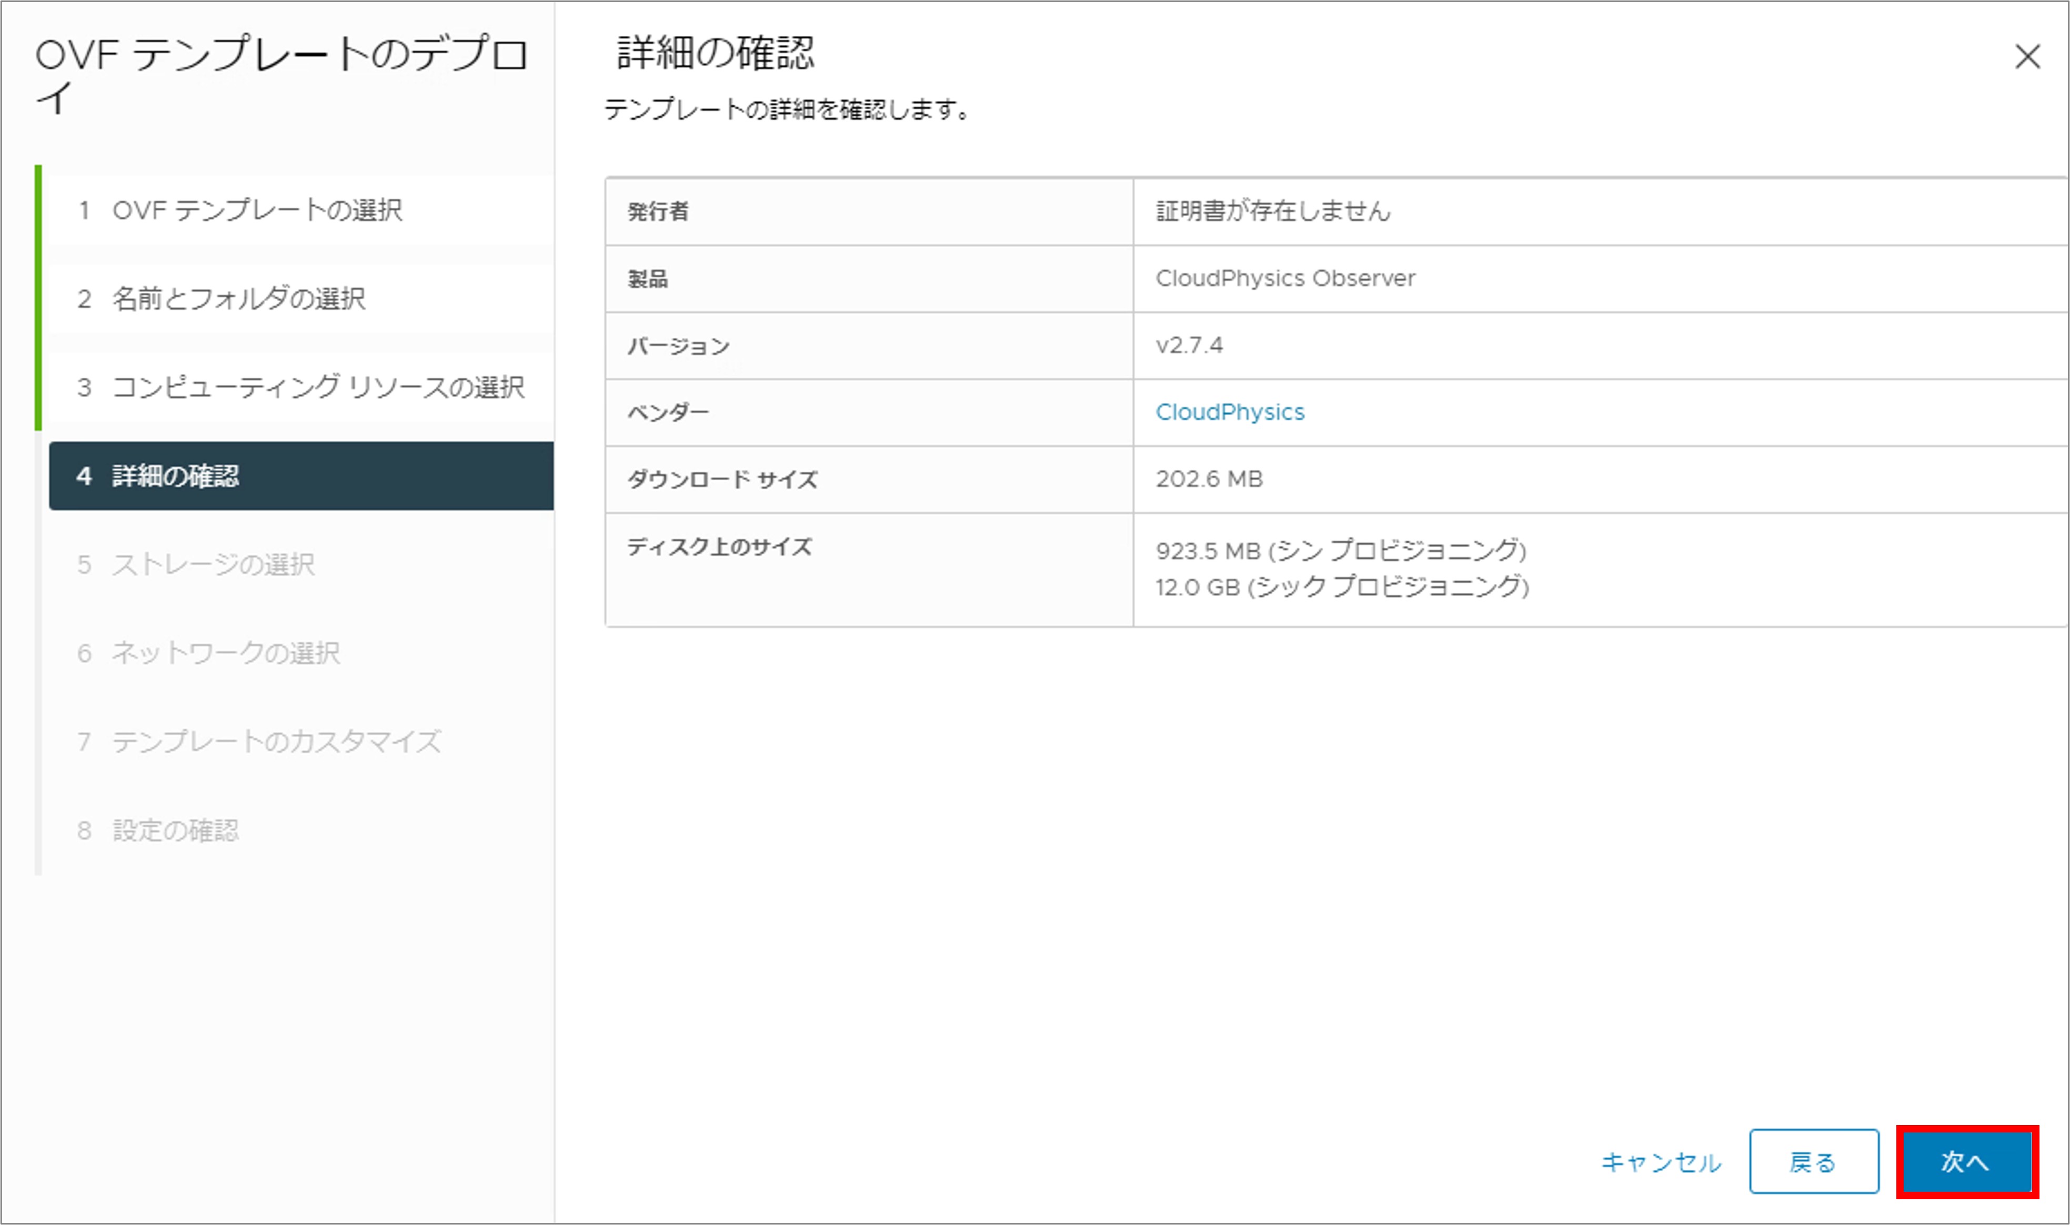Viewport: 2070px width, 1225px height.
Task: Go to step 1 OVF テンプレートの選択
Action: click(x=257, y=210)
